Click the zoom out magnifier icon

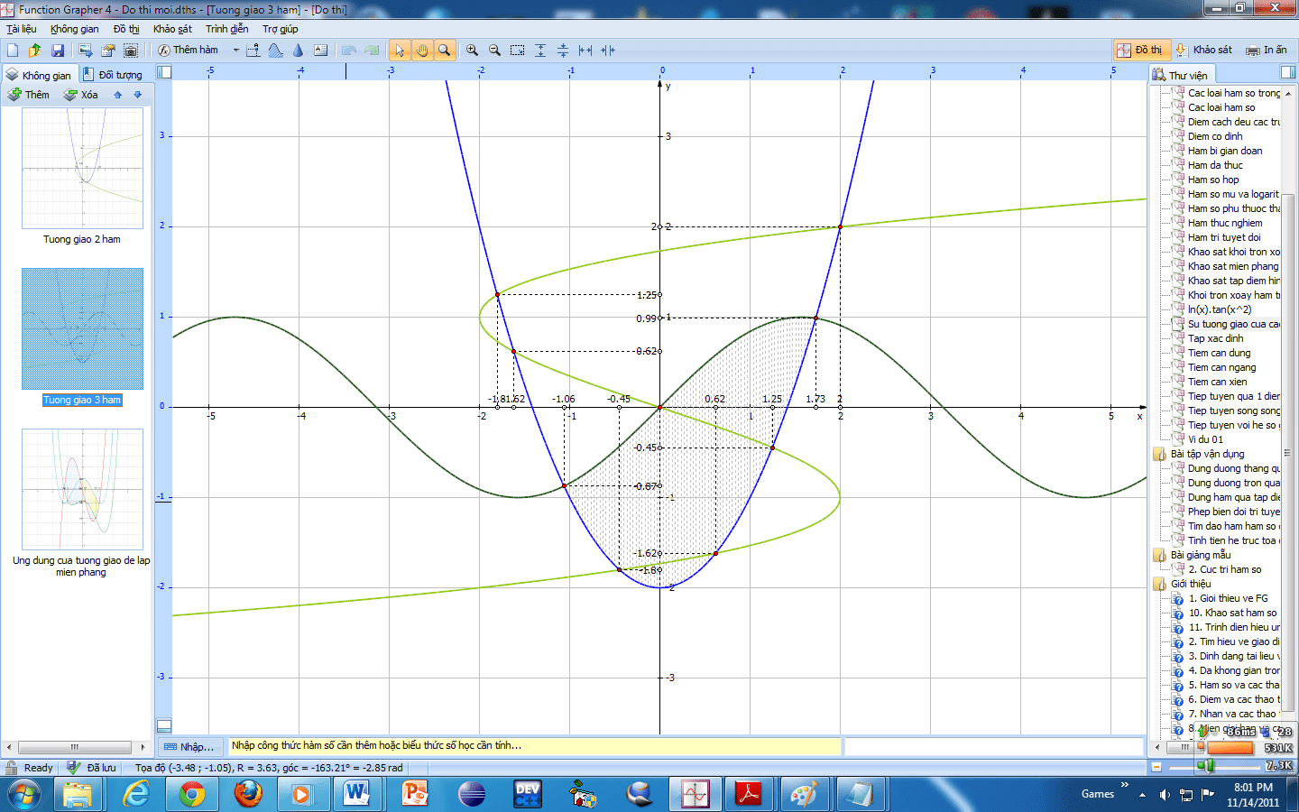pos(494,51)
